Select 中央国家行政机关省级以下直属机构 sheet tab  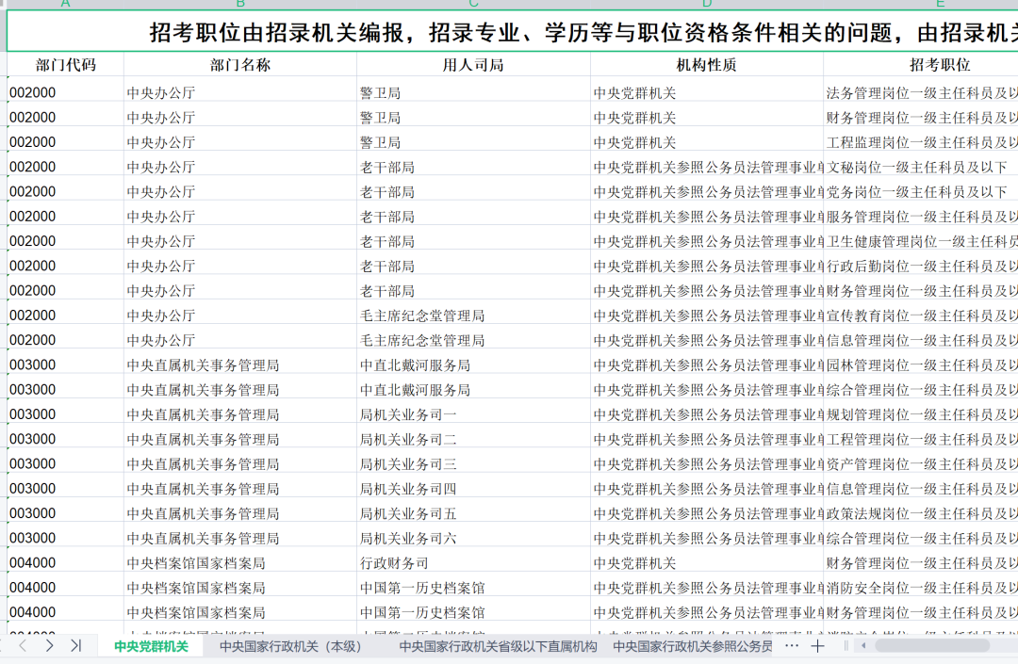tap(498, 647)
